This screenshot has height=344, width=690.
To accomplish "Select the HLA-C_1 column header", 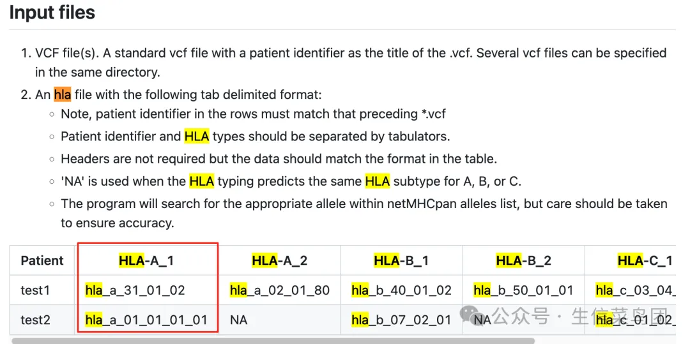I will pyautogui.click(x=645, y=260).
